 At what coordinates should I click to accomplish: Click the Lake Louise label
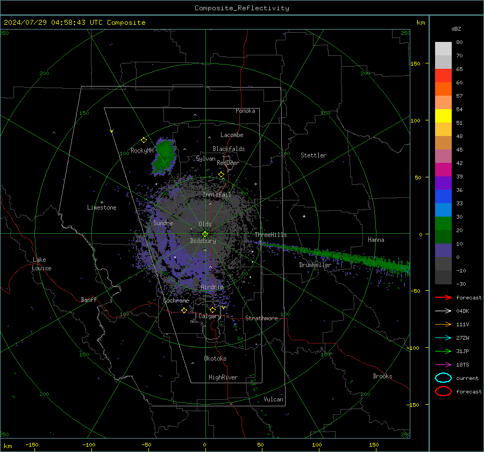point(41,264)
